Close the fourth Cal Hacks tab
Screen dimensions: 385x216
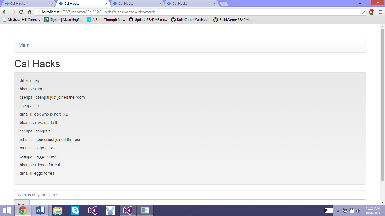click(214, 4)
